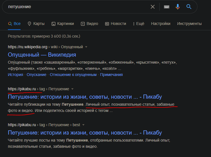Click the newspaper icon beside Новости
Image resolution: width=211 pixels, height=157 pixels.
107,24
